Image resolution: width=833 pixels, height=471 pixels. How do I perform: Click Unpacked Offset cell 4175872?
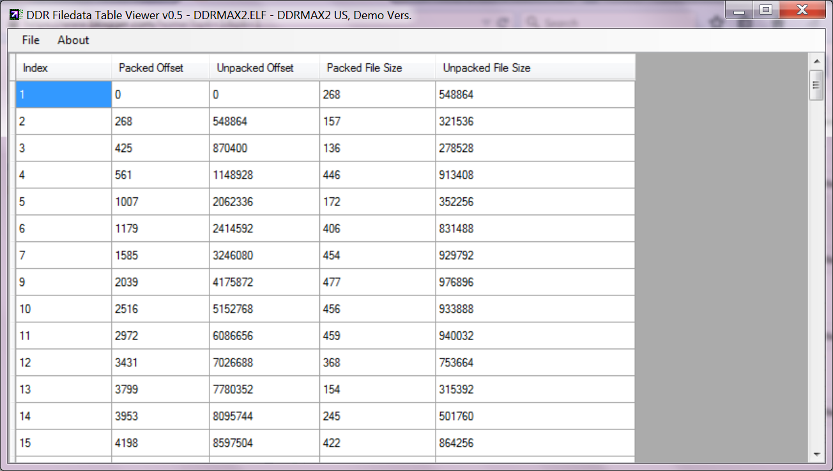pos(265,282)
